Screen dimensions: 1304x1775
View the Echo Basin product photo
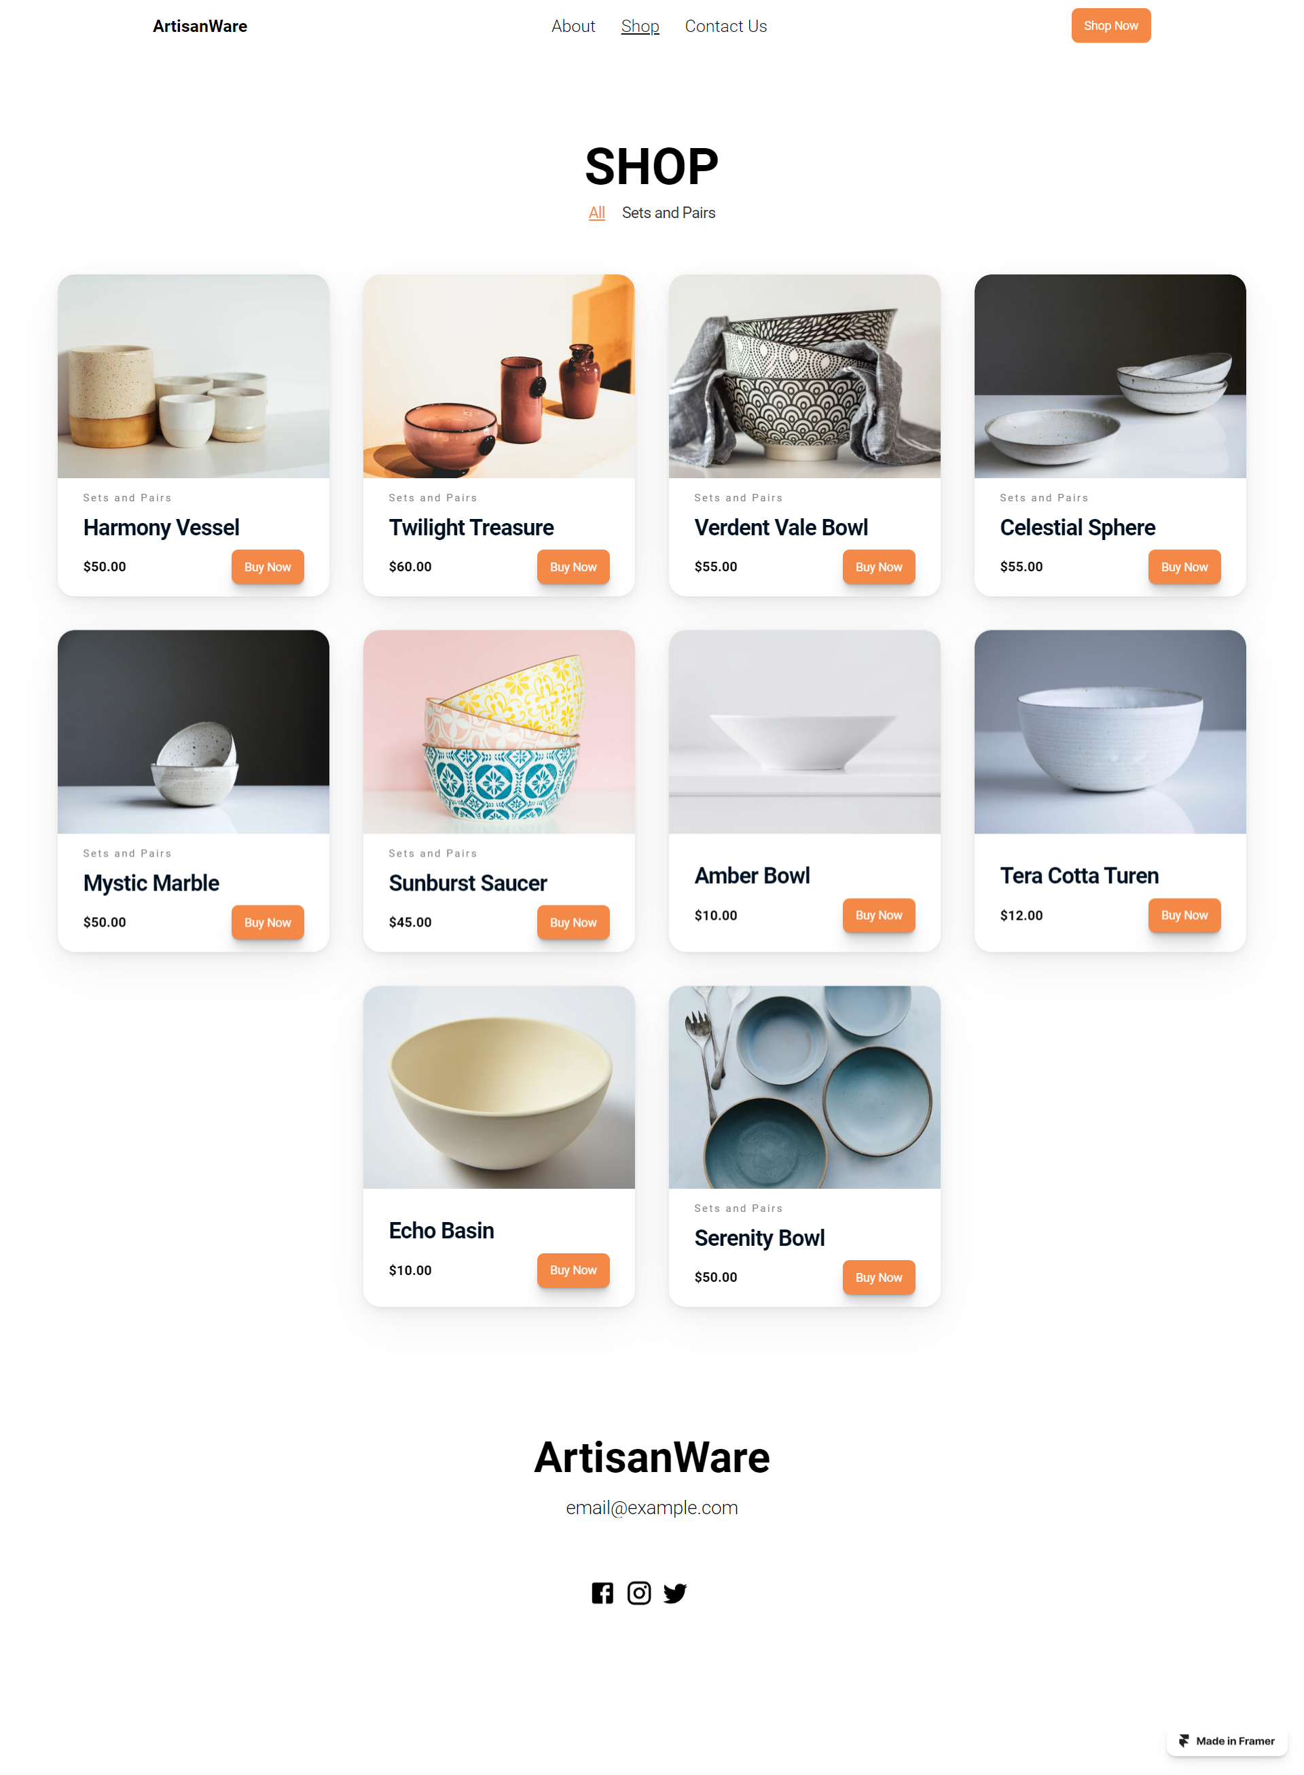(499, 1086)
